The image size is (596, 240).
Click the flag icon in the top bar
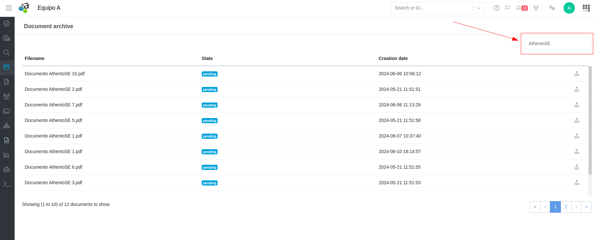(507, 8)
